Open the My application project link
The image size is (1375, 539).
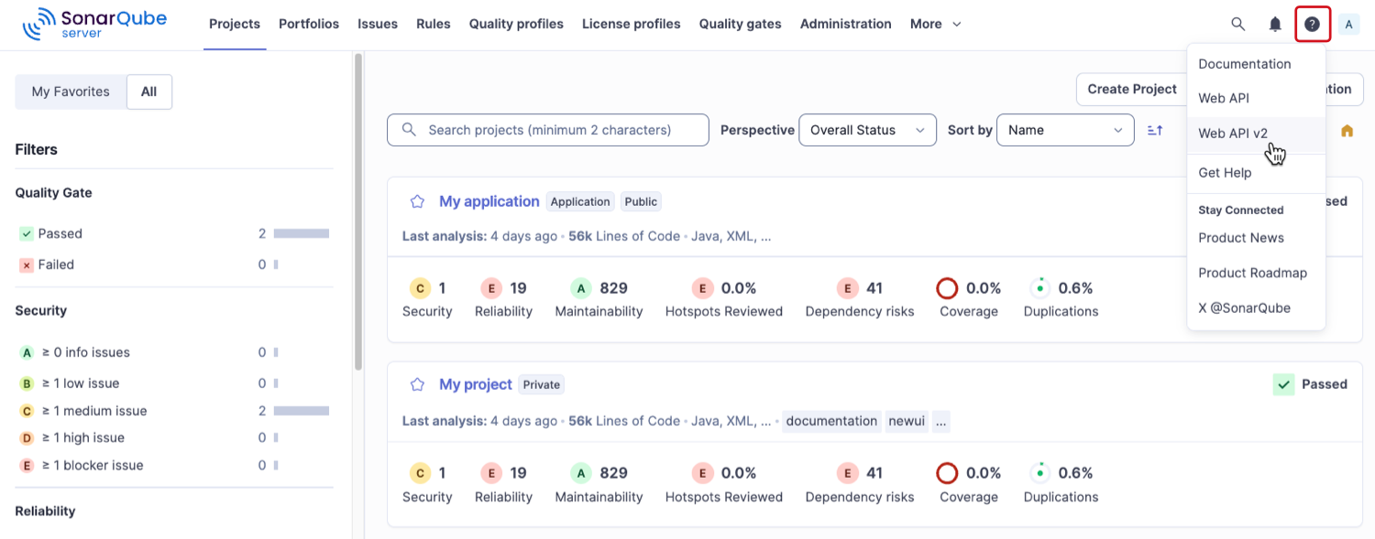click(x=489, y=201)
